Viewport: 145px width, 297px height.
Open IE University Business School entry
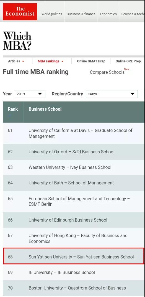click(62, 272)
